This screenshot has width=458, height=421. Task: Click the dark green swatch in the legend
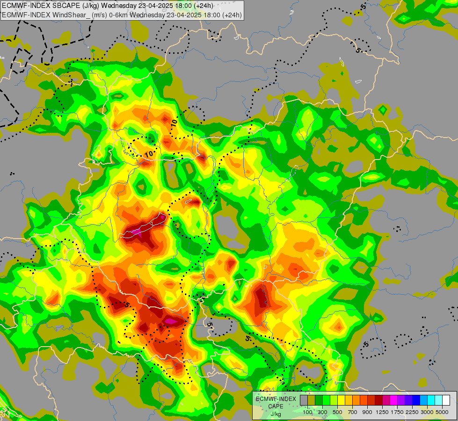click(x=319, y=400)
